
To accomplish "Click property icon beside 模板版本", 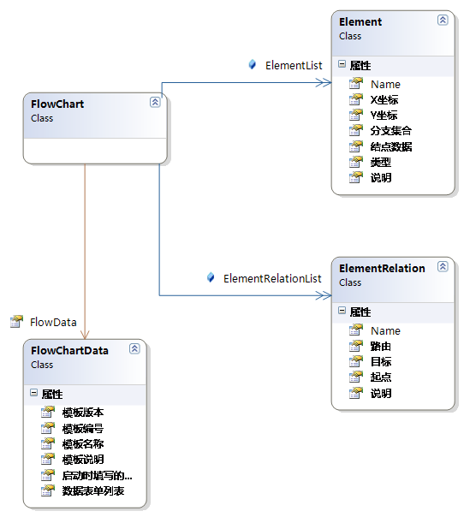I will [x=47, y=413].
